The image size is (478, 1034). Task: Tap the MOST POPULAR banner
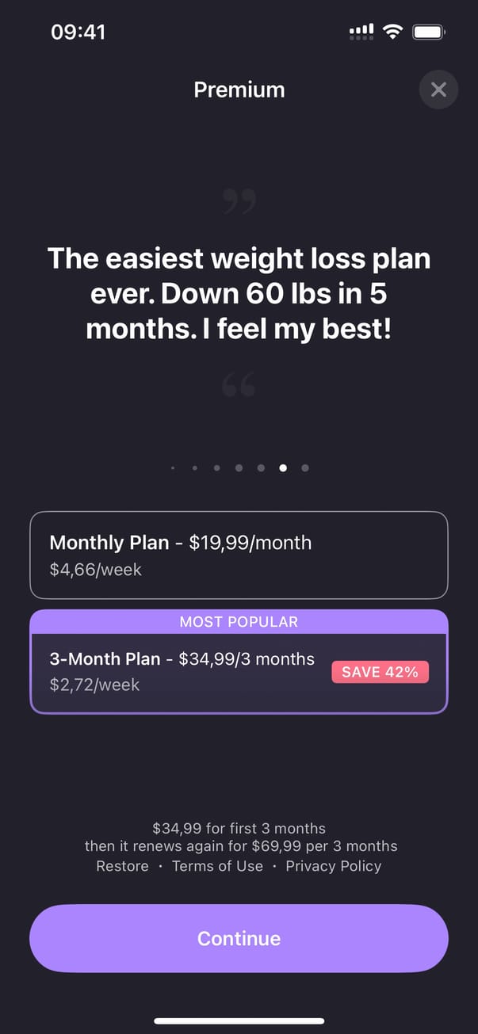click(x=239, y=622)
